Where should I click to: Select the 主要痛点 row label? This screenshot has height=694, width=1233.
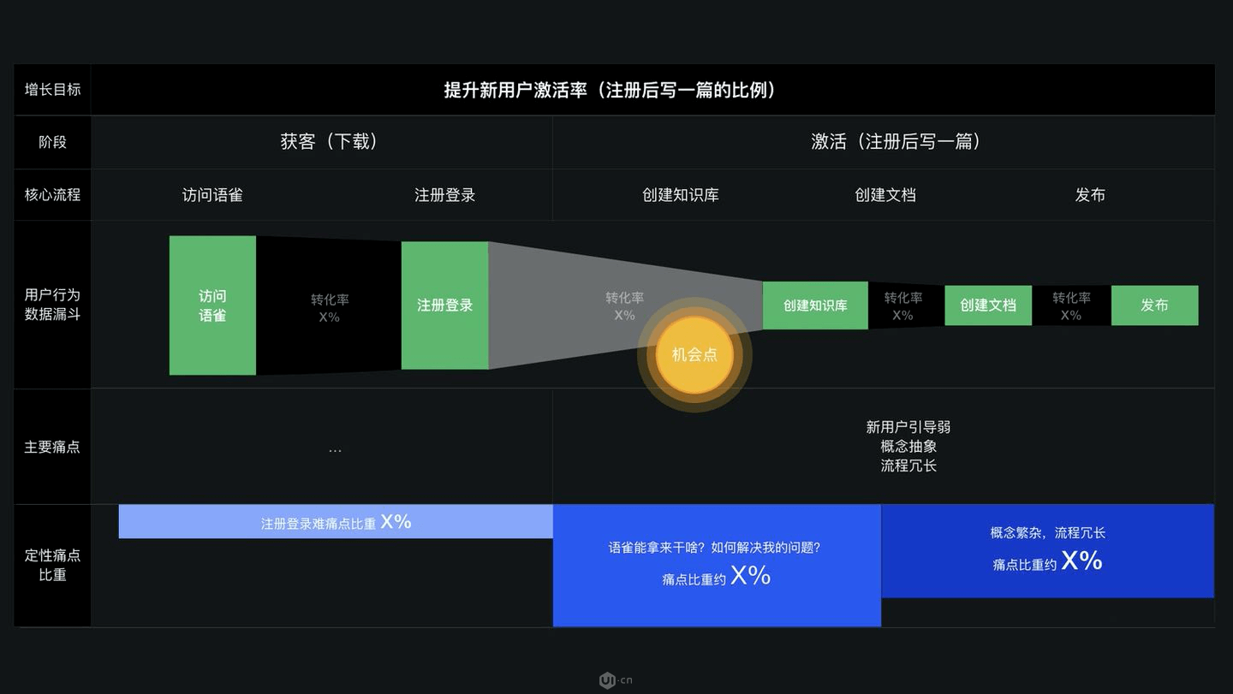[53, 447]
